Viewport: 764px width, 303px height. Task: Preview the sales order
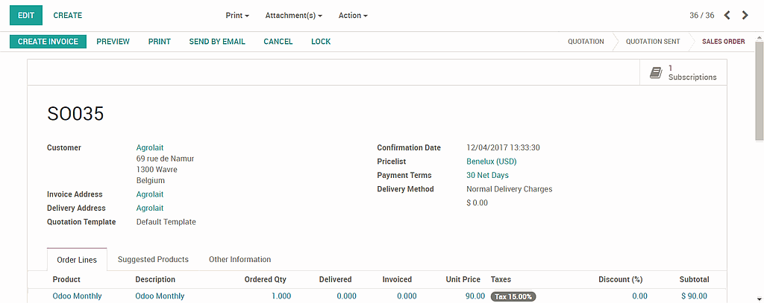113,42
